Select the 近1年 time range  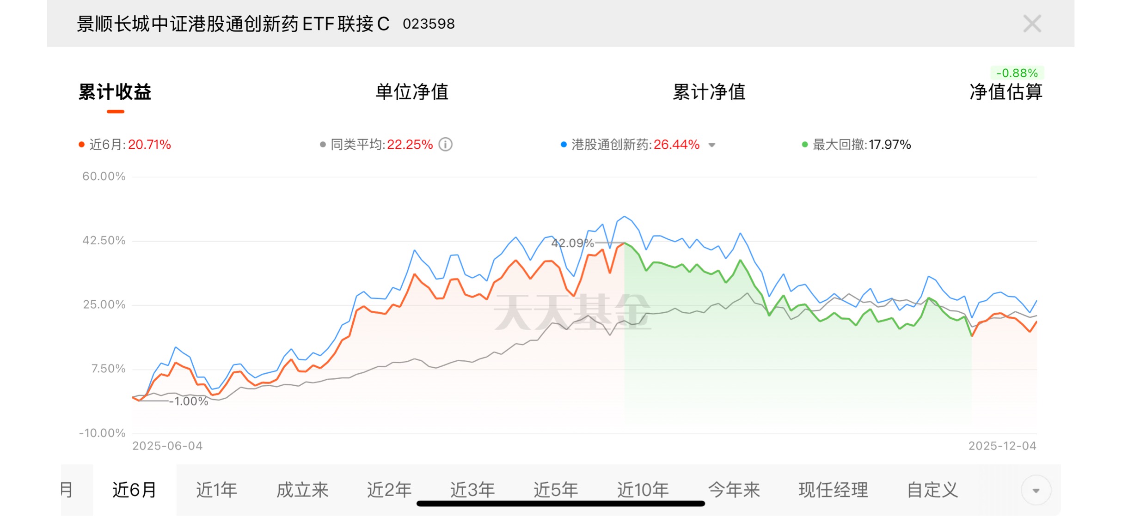[x=217, y=490]
